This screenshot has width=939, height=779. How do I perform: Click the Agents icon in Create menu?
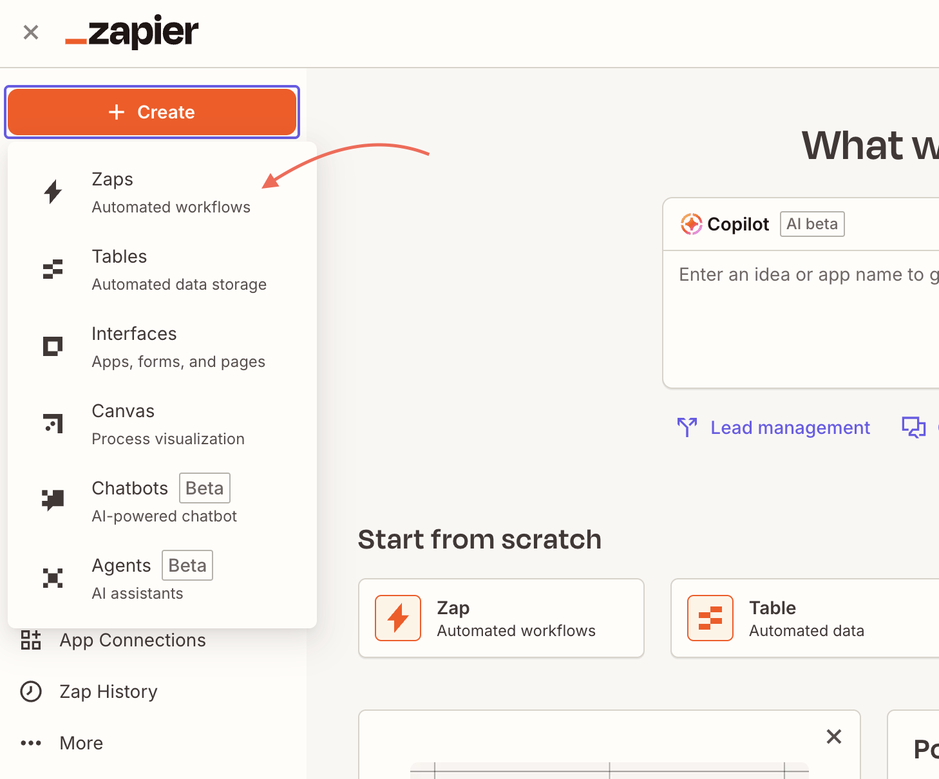pos(53,578)
